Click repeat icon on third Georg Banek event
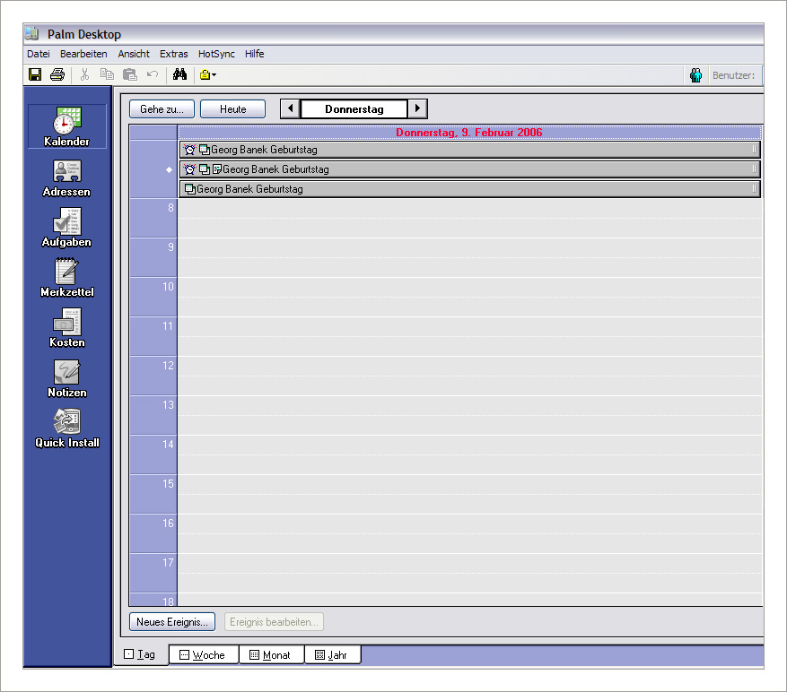The width and height of the screenshot is (787, 692). [x=189, y=189]
